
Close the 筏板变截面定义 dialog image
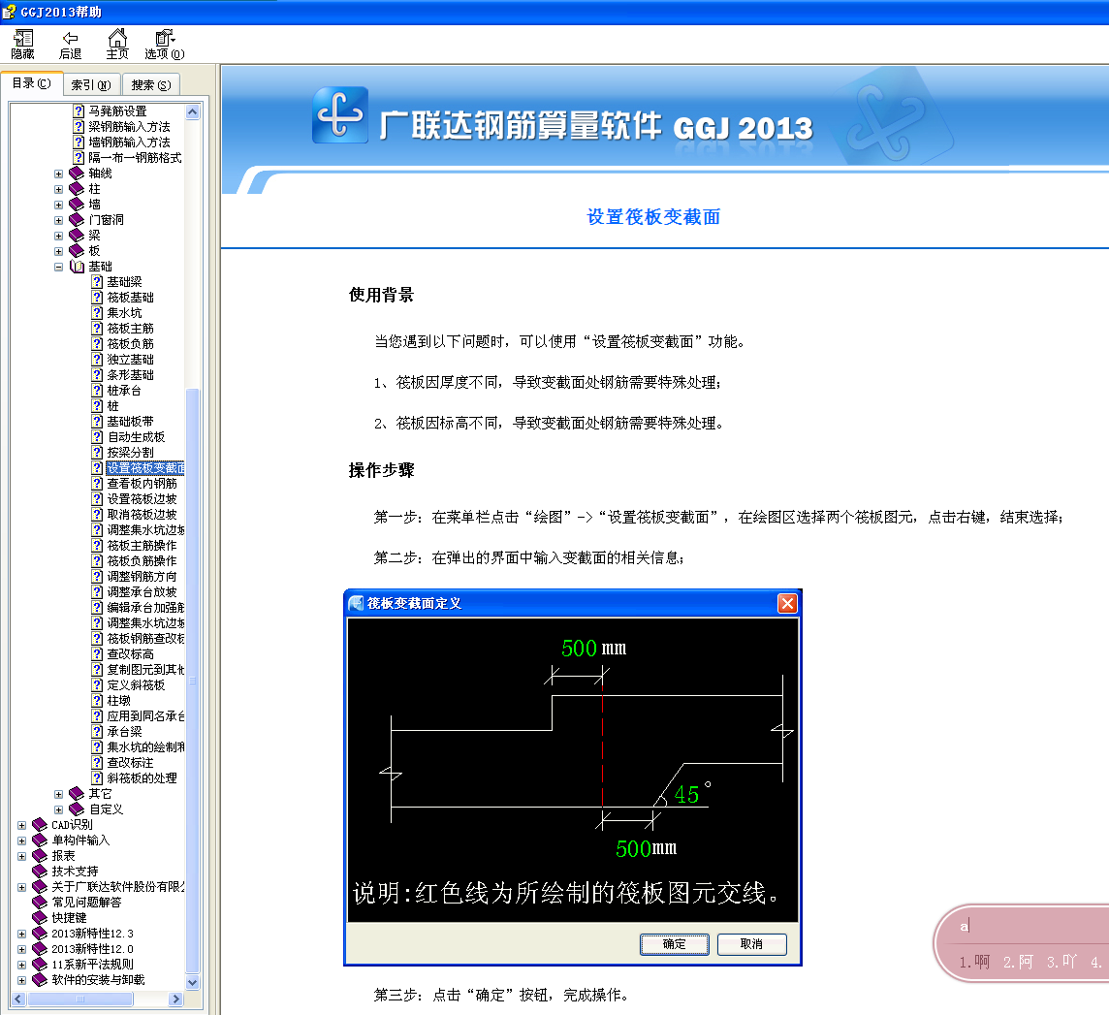coord(787,603)
